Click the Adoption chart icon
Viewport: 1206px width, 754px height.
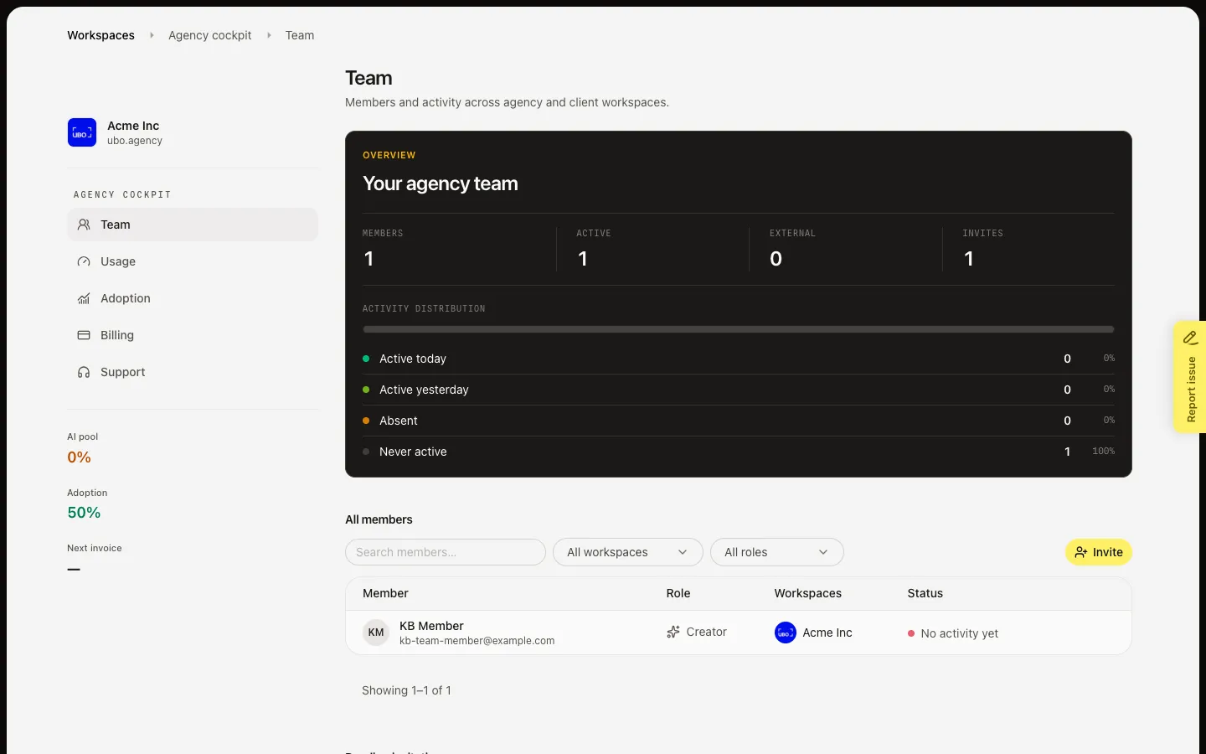(84, 298)
